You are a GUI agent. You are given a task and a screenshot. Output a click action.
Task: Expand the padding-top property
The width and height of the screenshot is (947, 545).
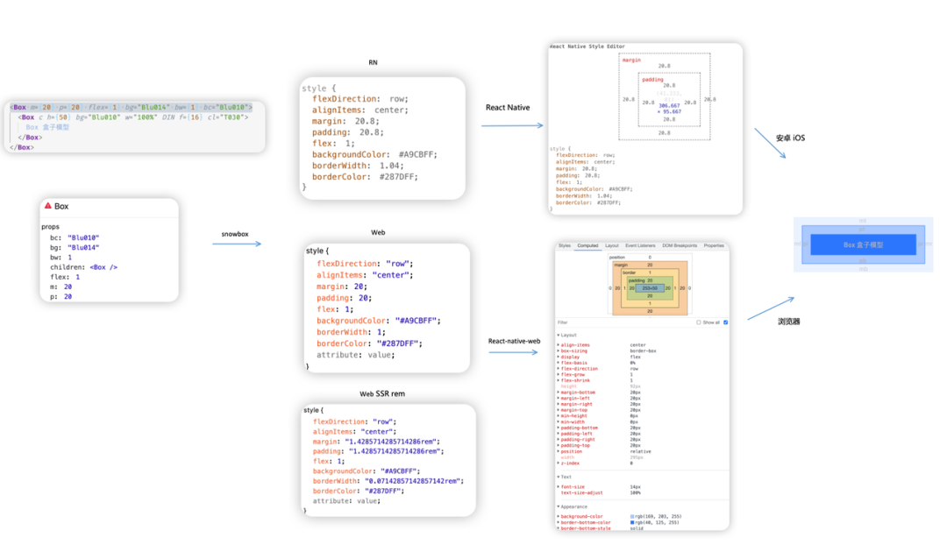pos(558,445)
